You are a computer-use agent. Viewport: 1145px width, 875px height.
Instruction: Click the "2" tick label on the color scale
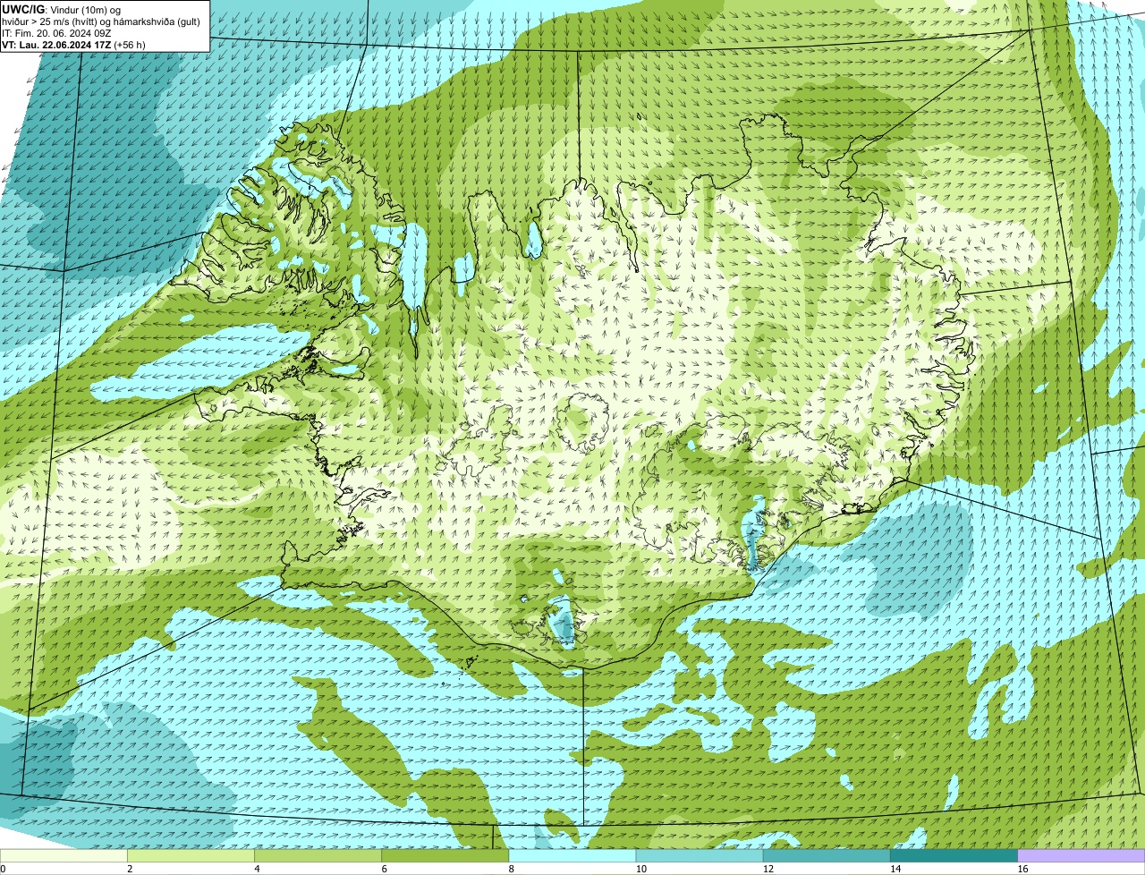click(x=130, y=869)
